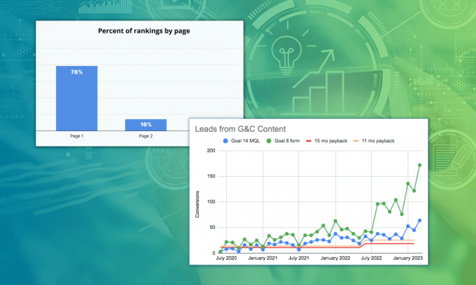Click the highest green data point
The width and height of the screenshot is (476, 285).
tap(420, 165)
